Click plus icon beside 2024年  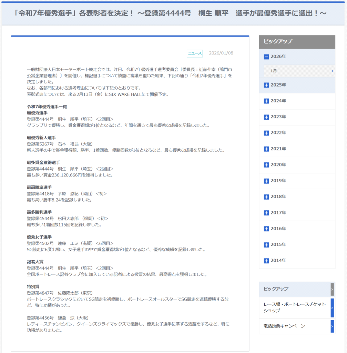coord(266,101)
